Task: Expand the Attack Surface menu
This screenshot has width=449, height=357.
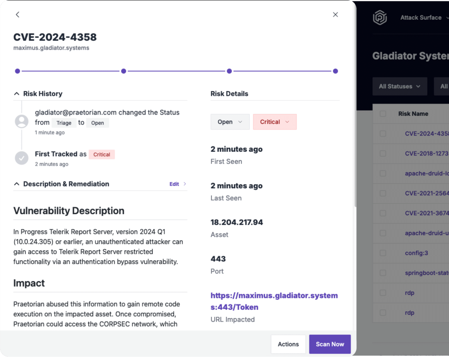Action: tap(423, 18)
